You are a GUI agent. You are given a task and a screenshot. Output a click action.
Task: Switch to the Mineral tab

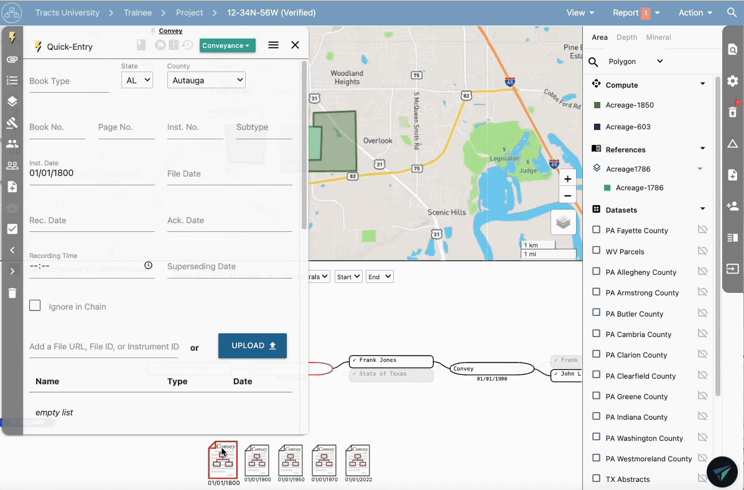click(x=658, y=37)
